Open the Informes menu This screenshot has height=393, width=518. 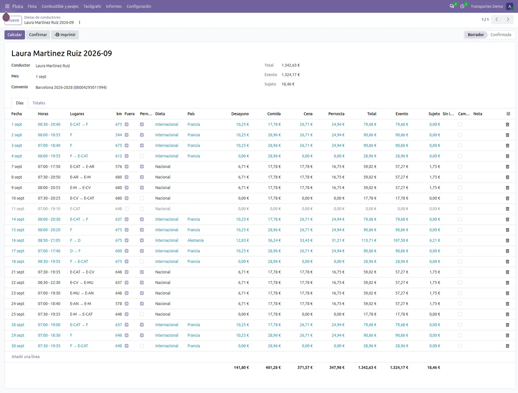tap(114, 6)
